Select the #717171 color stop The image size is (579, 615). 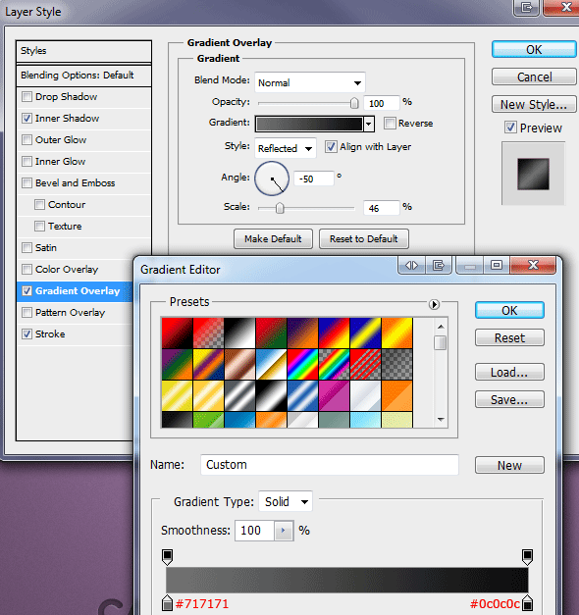point(167,603)
